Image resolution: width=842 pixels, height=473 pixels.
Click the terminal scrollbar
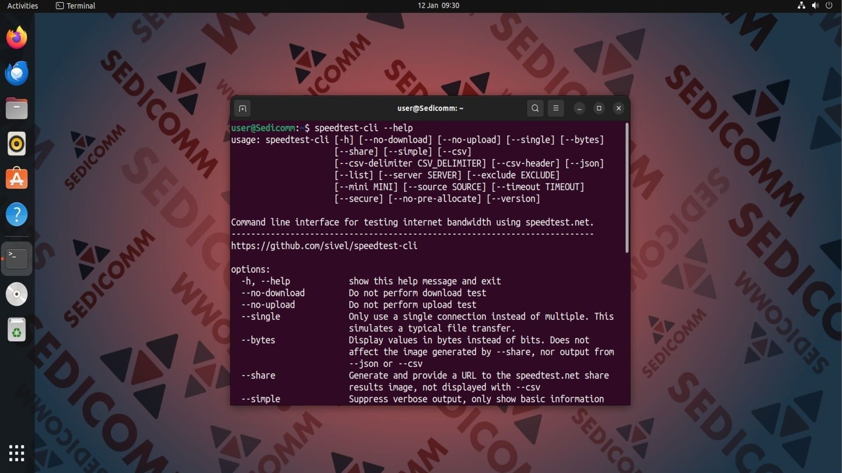[x=627, y=188]
